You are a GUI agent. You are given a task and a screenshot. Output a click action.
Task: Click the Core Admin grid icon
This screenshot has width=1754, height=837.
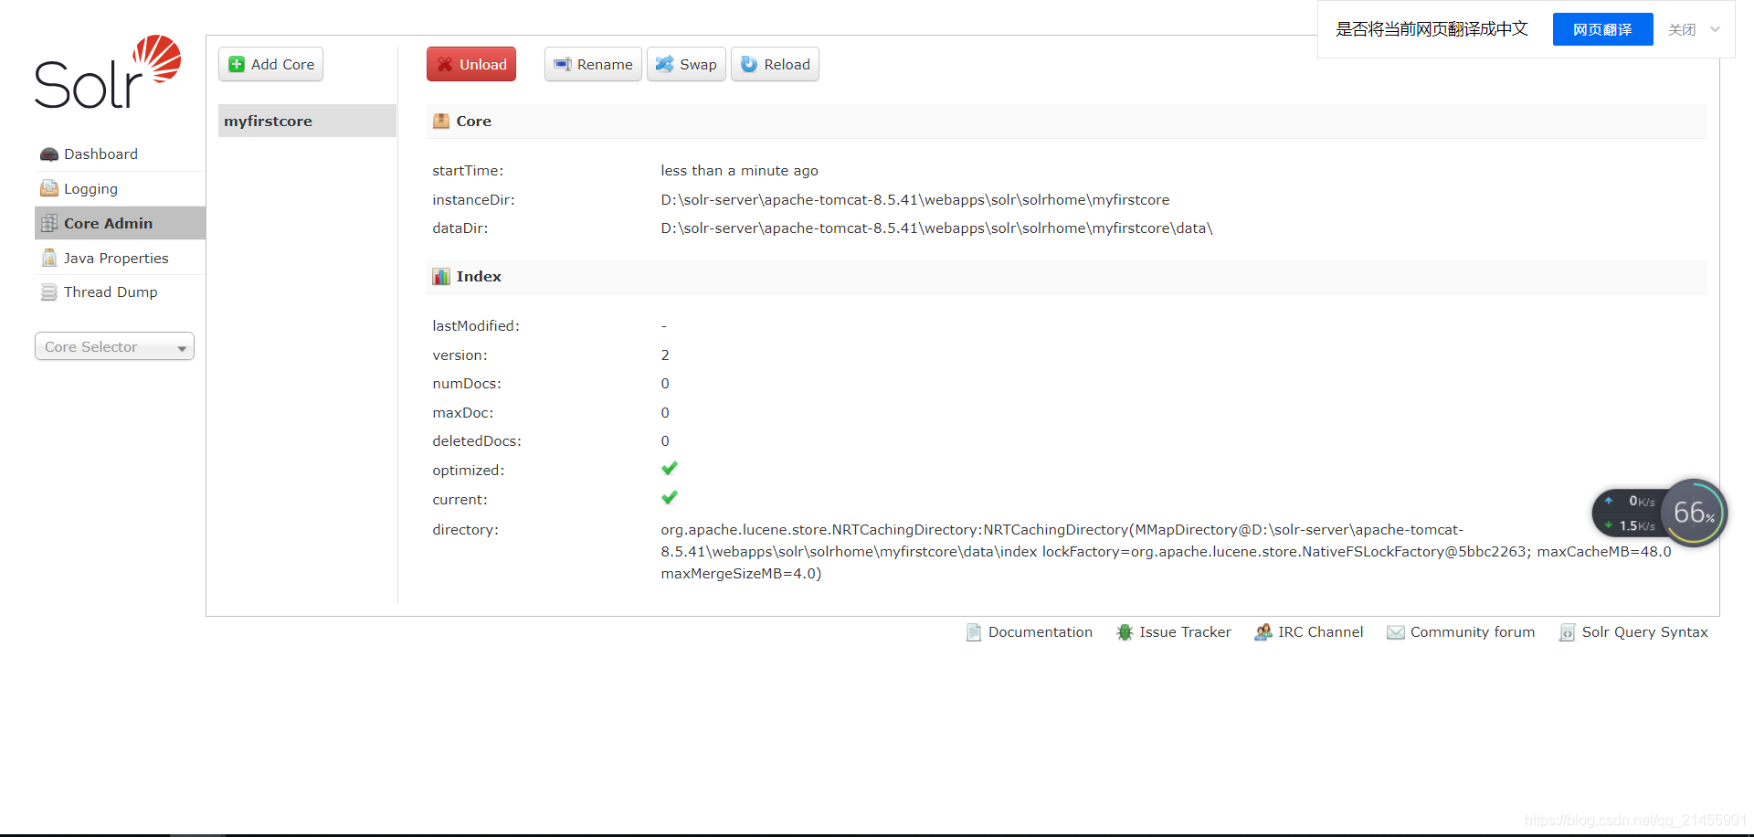pos(49,223)
